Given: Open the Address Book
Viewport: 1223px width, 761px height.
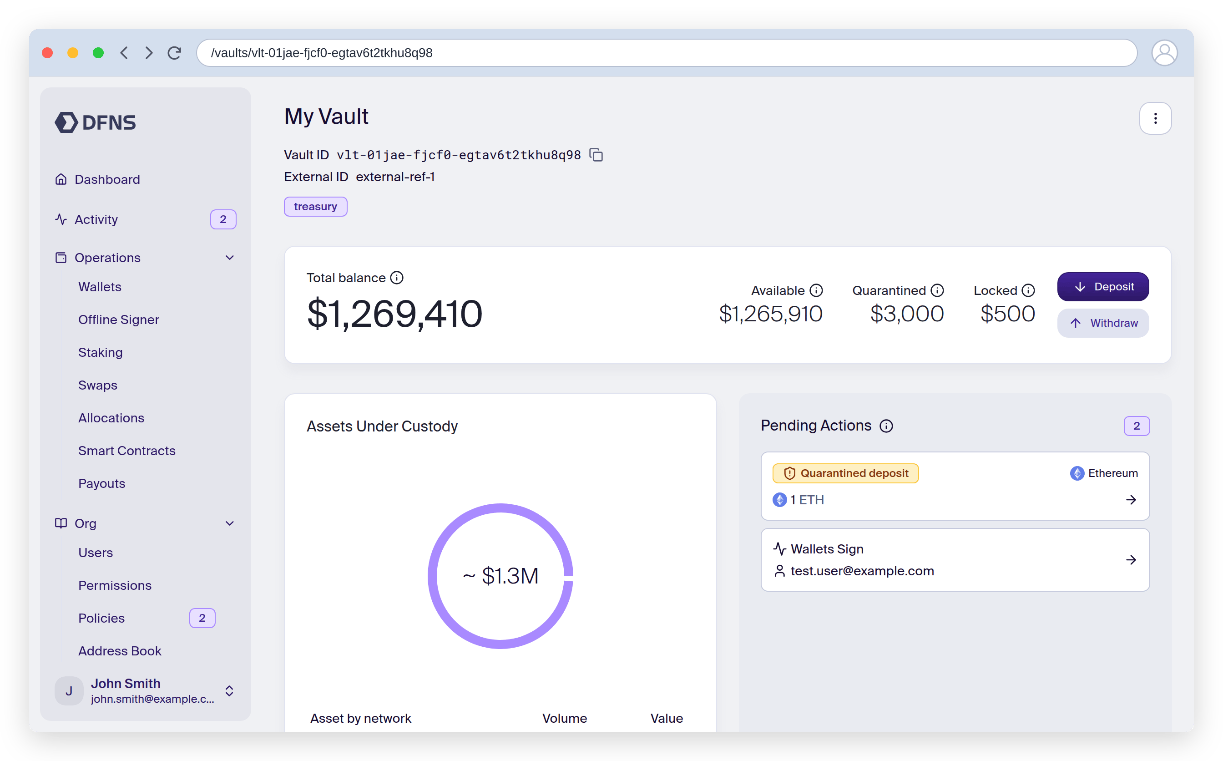Looking at the screenshot, I should point(120,651).
